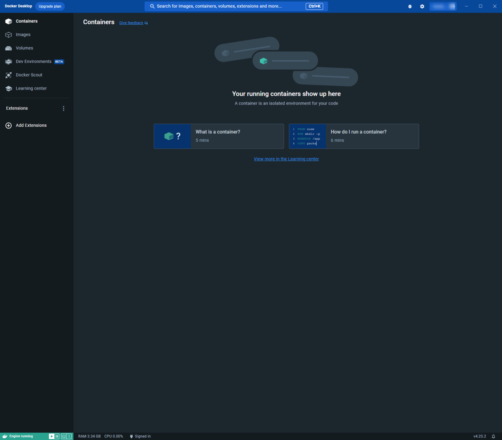Open Volumes in the sidebar
The width and height of the screenshot is (502, 440).
click(x=36, y=48)
